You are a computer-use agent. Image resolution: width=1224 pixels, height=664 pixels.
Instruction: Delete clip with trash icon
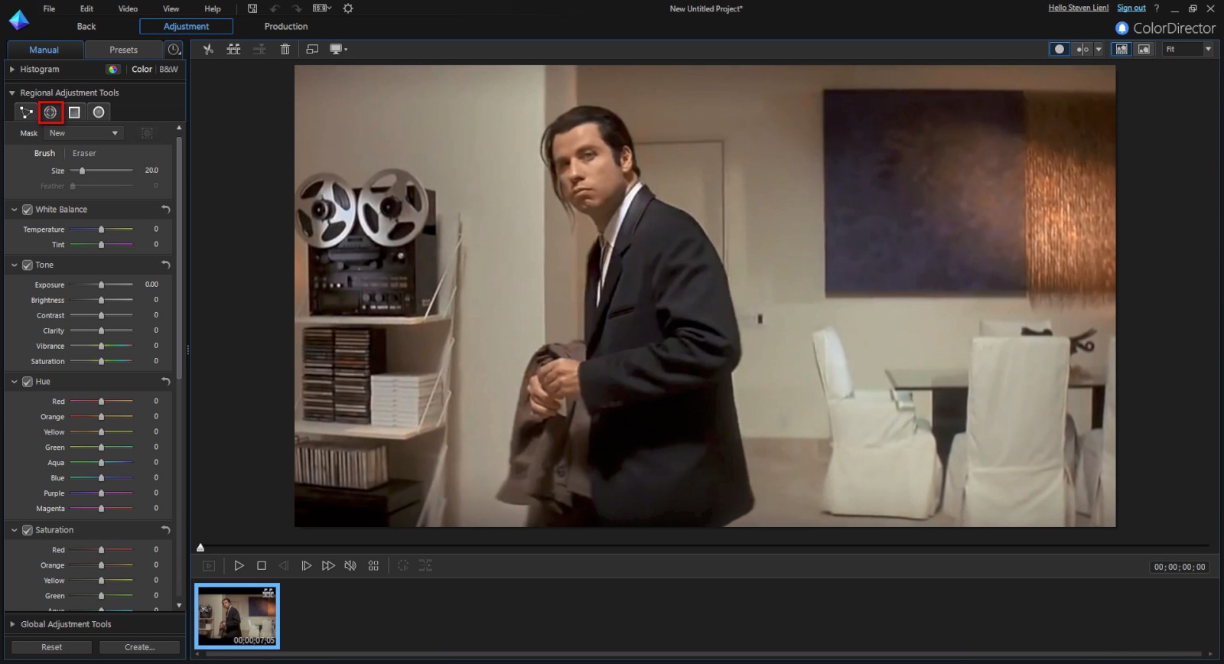coord(285,49)
